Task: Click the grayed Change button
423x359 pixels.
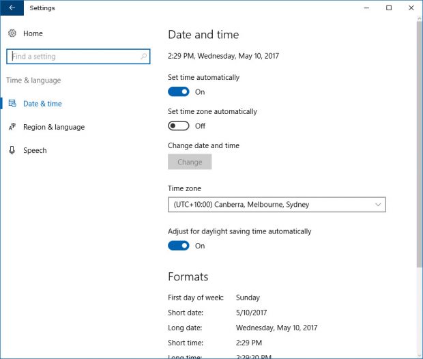Action: [x=190, y=162]
